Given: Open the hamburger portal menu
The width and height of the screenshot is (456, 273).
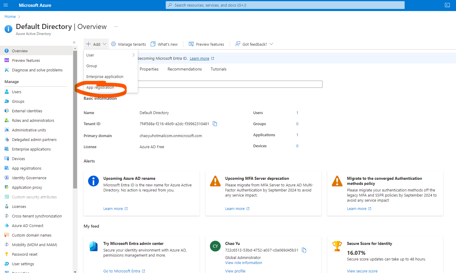Looking at the screenshot, I should pos(6,5).
